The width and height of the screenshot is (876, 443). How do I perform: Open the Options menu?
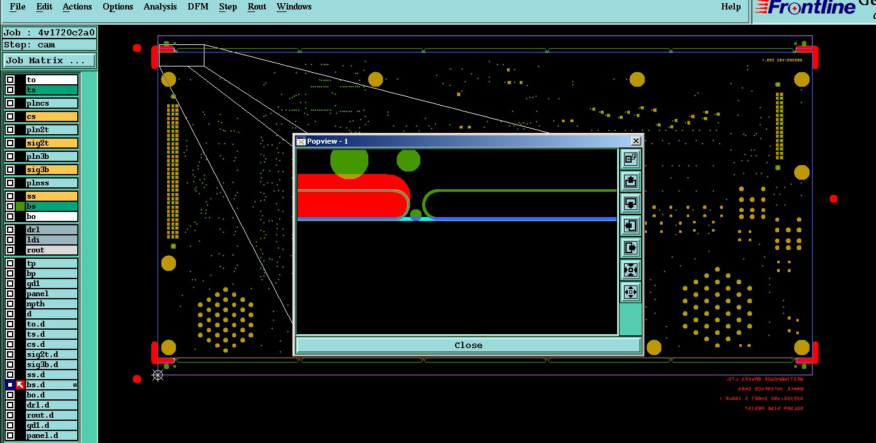click(118, 7)
